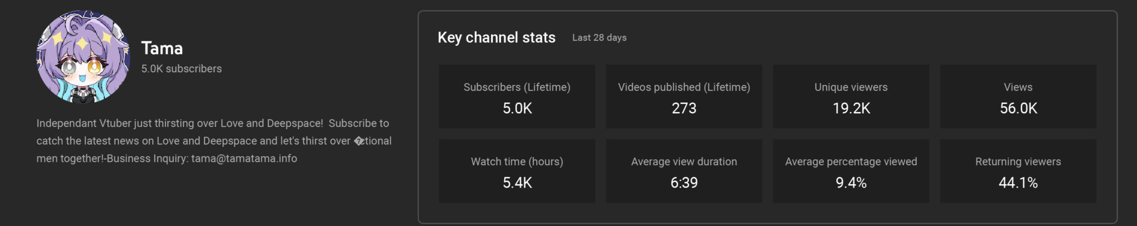Click the Views stat label
The width and height of the screenshot is (1137, 226).
[x=1018, y=87]
